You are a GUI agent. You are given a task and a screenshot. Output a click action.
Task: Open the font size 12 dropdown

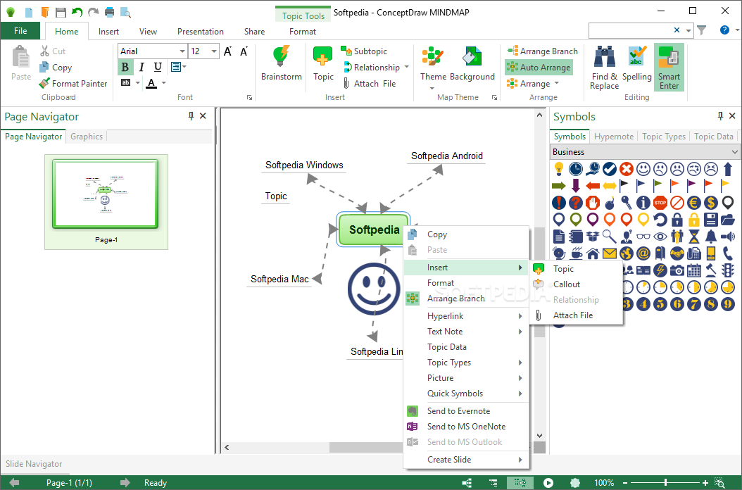click(214, 51)
